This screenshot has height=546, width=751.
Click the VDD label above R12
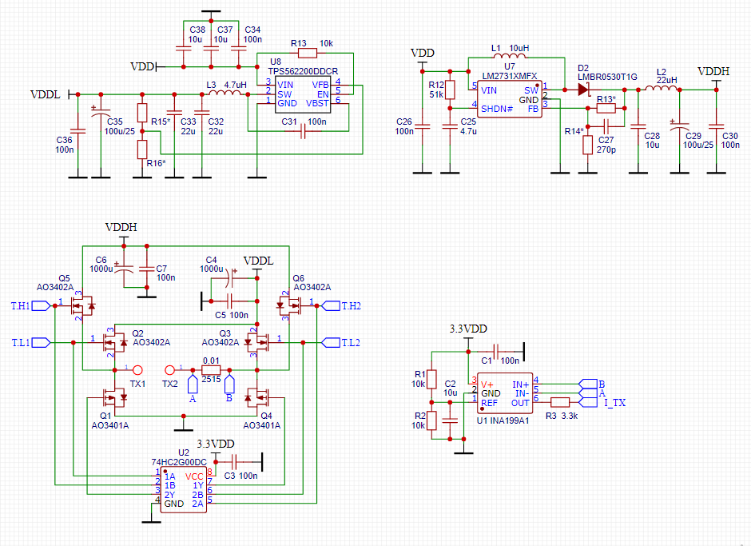coord(423,53)
